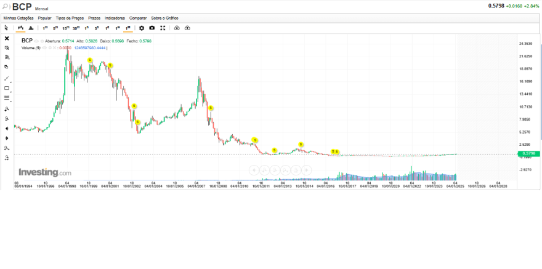Screen dimensions: 542x269
Task: Select the 1 week timeframe button
Action: 118,28
